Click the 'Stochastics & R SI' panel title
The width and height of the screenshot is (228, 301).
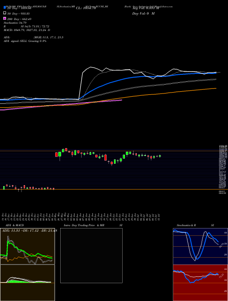coord(195,225)
